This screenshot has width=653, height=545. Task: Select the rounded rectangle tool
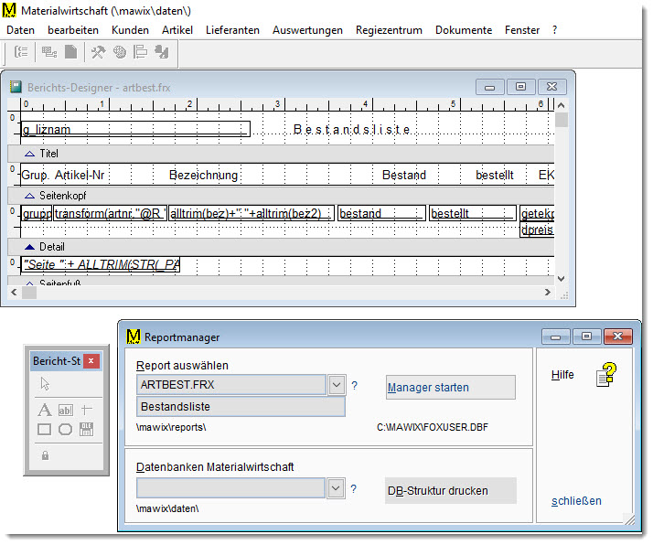[66, 430]
